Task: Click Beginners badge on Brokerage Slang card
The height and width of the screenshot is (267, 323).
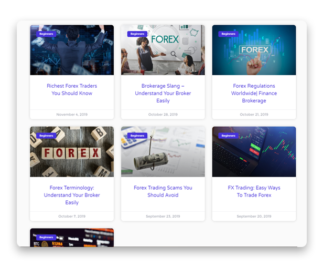Action: 137,34
